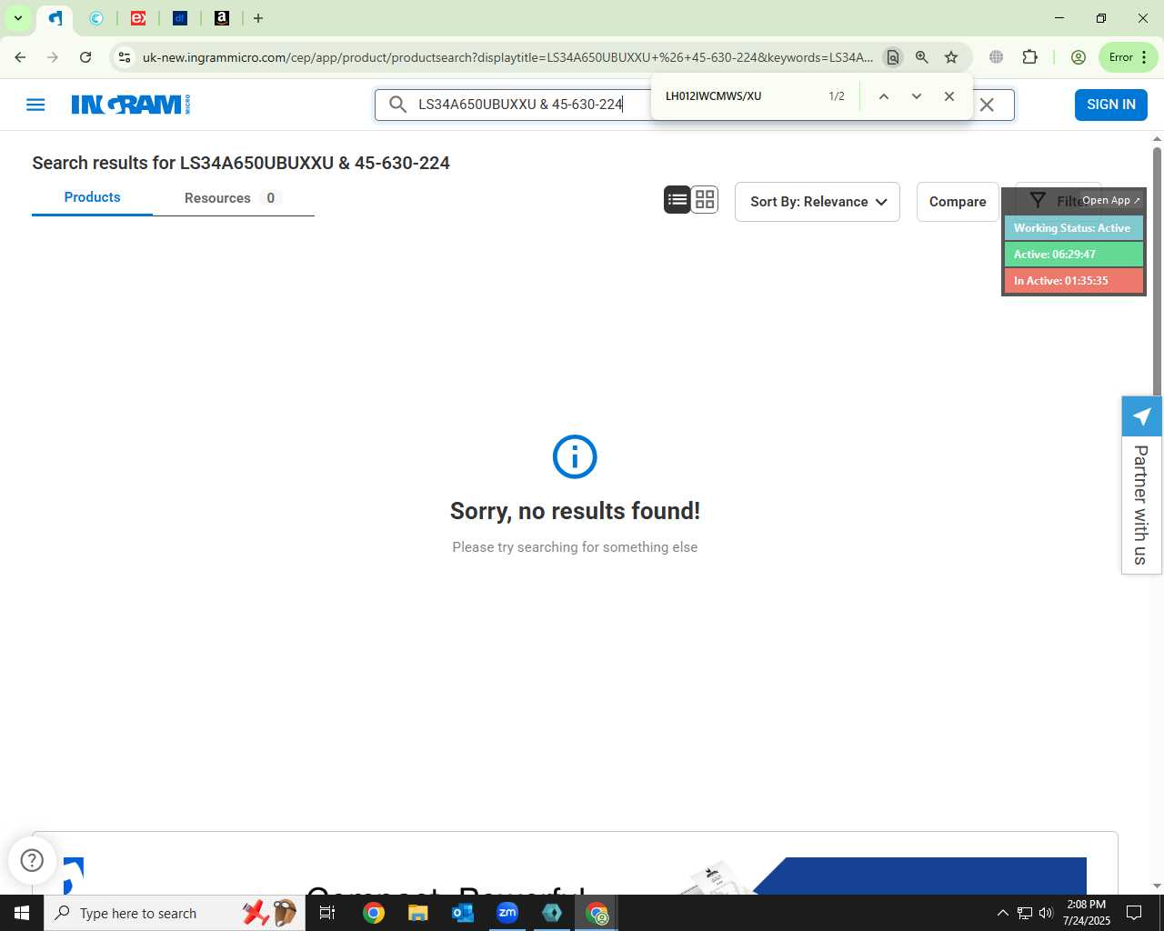Click the address bar URL
Viewport: 1164px width, 931px height.
[x=507, y=57]
